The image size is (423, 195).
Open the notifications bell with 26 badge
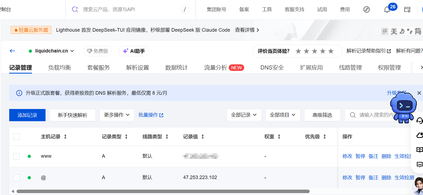[387, 9]
